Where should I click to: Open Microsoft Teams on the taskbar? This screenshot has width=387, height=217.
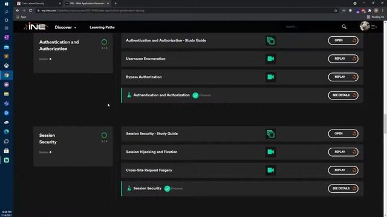click(x=7, y=104)
